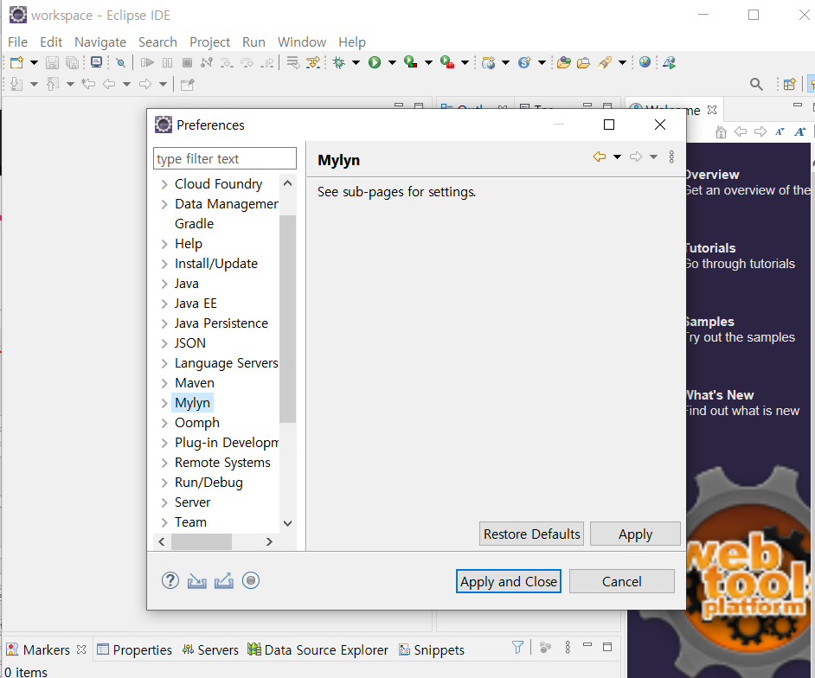815x678 pixels.
Task: Expand the Run/Debug tree node
Action: pyautogui.click(x=164, y=483)
